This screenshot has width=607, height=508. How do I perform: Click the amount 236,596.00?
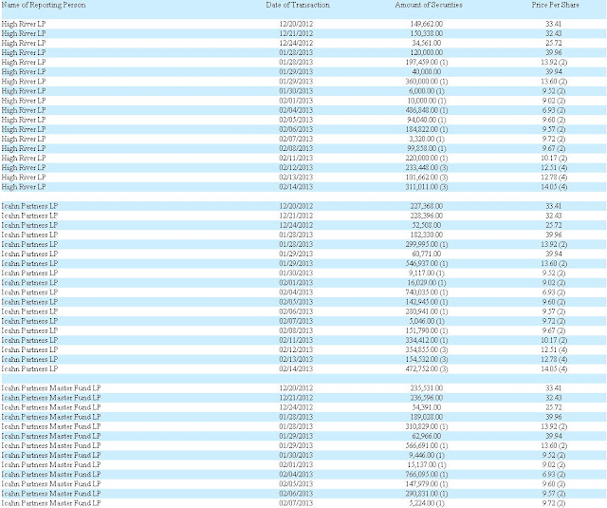tap(426, 398)
